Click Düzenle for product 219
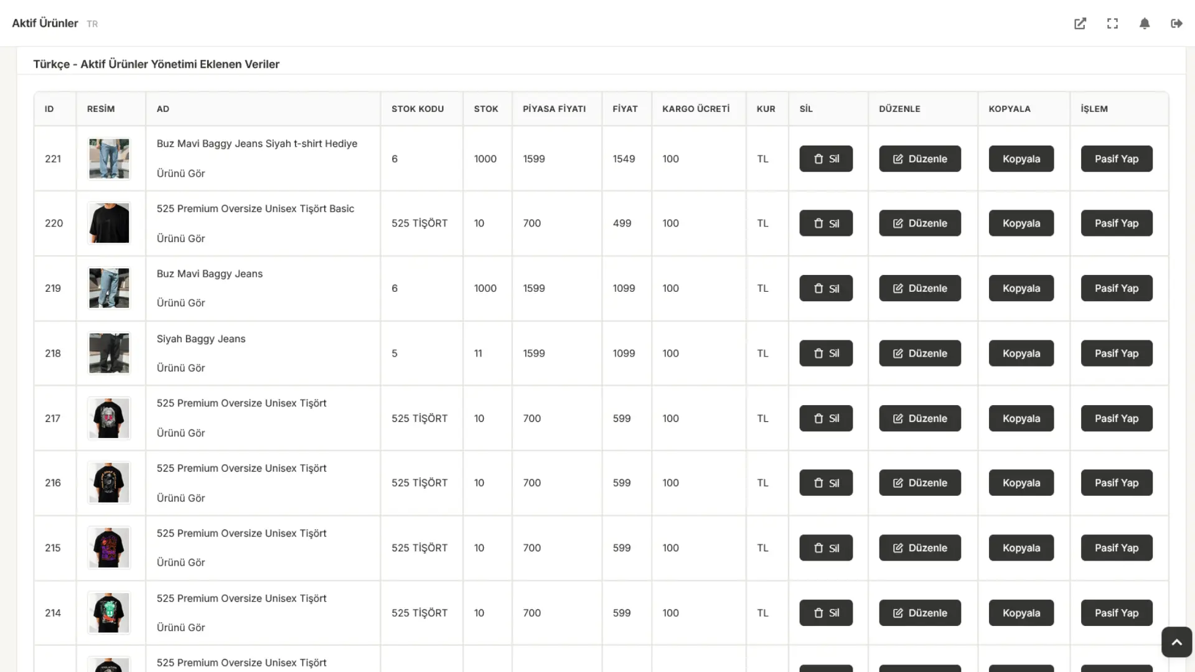The width and height of the screenshot is (1195, 672). pyautogui.click(x=920, y=289)
